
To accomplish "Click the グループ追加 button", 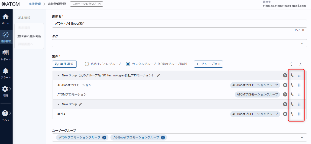I will point(208,64).
